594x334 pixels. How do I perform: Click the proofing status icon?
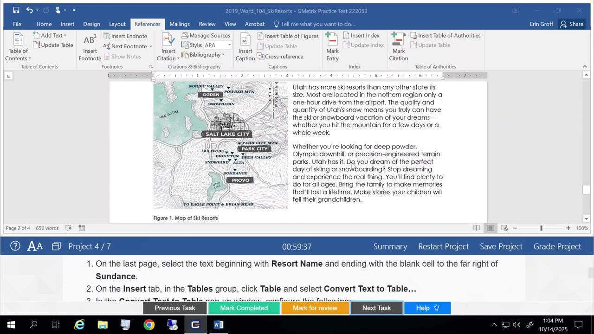[x=68, y=228]
